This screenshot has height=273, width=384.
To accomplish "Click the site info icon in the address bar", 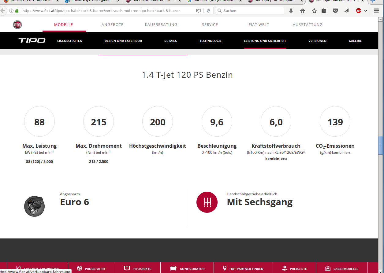I will pyautogui.click(x=11, y=11).
